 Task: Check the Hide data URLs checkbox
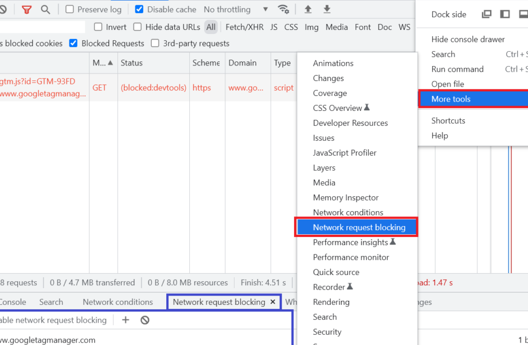(x=138, y=26)
